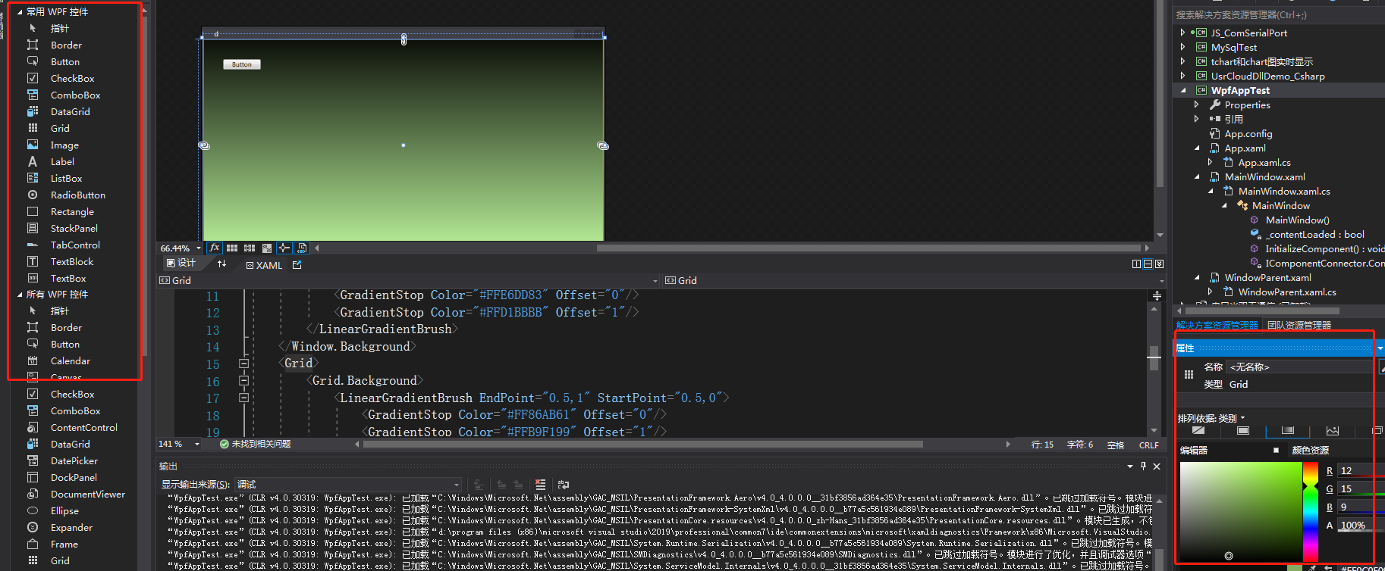1385x571 pixels.
Task: Expand Properties folder in solution explorer
Action: pyautogui.click(x=1197, y=105)
